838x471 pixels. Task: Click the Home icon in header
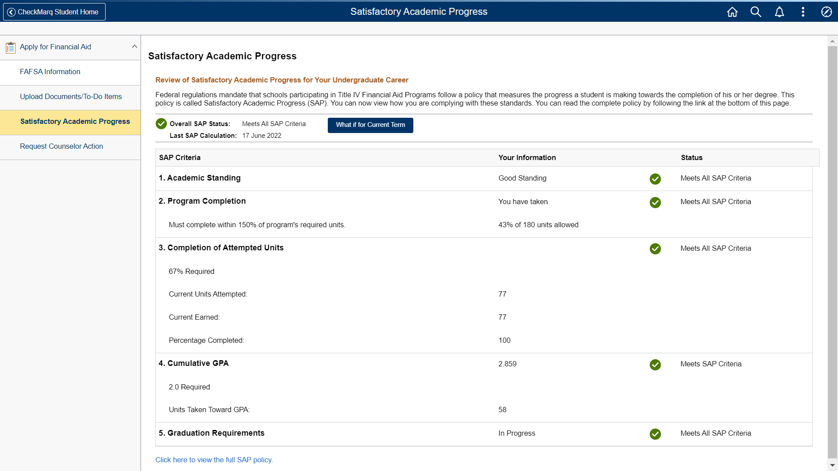click(732, 12)
